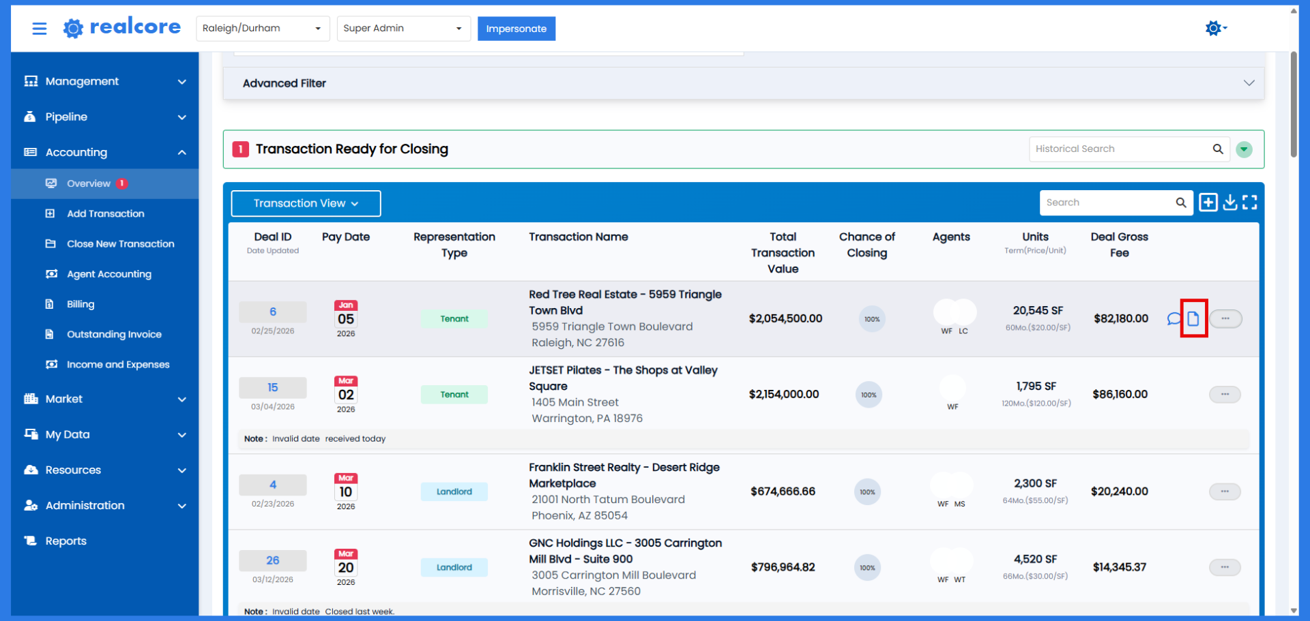This screenshot has width=1310, height=621.
Task: Click the page vertical scrollbar
Action: (x=1294, y=106)
